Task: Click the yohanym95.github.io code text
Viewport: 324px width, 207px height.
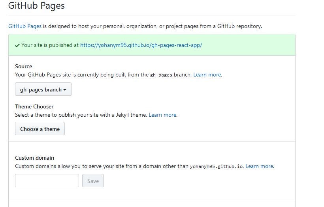Action: (x=217, y=166)
